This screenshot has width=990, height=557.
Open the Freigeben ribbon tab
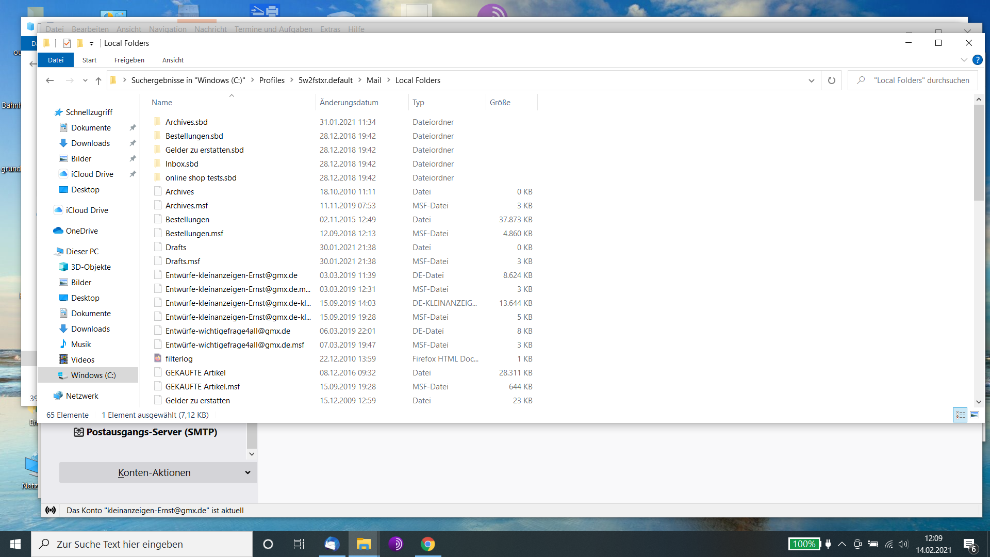129,60
